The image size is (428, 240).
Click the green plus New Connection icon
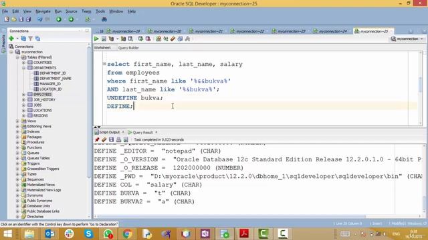pyautogui.click(x=11, y=39)
